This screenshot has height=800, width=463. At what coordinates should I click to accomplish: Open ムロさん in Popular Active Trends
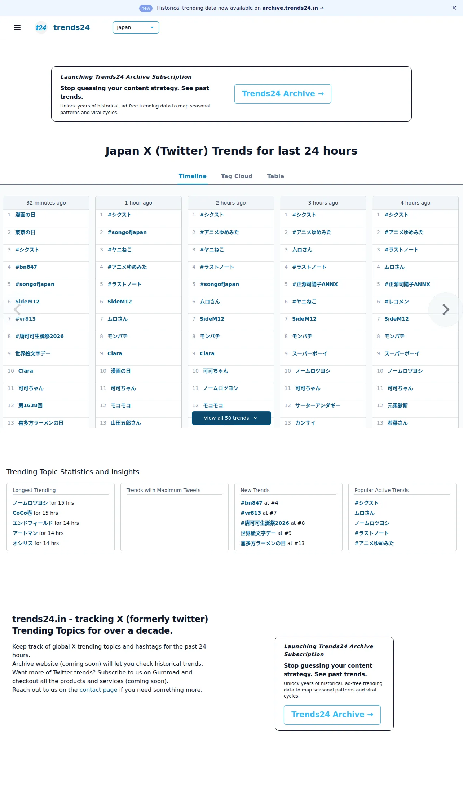click(x=365, y=513)
